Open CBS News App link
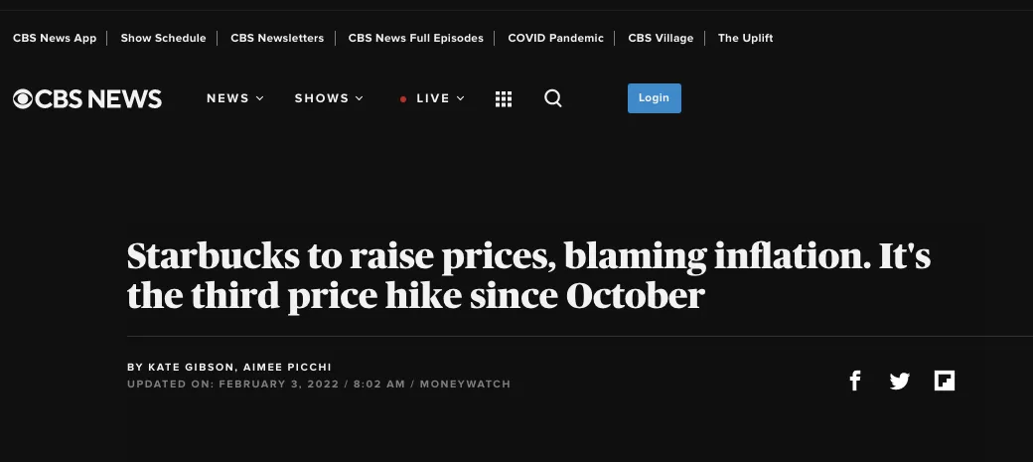 coord(55,38)
